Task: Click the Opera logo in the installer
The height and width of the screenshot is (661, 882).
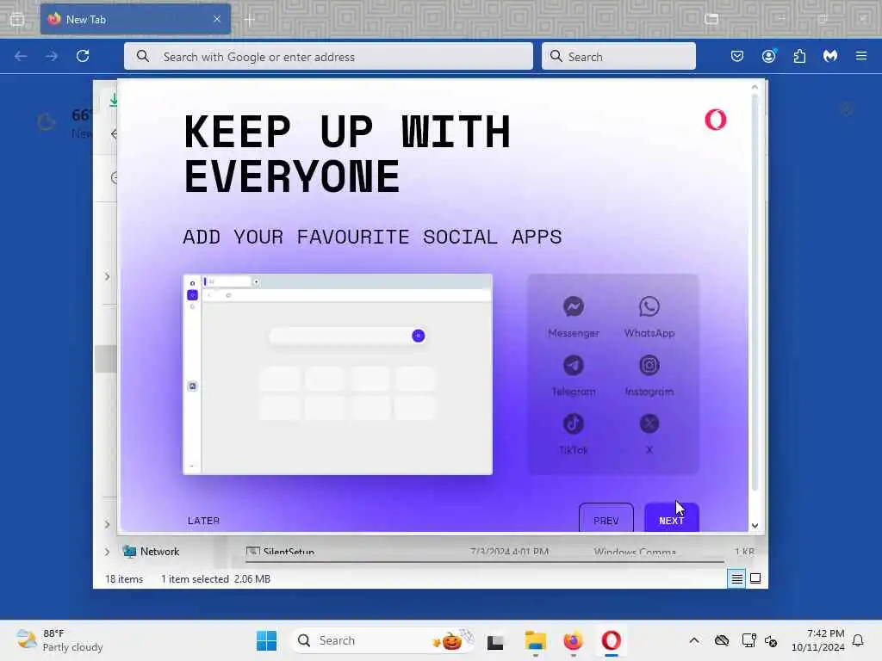Action: click(716, 119)
